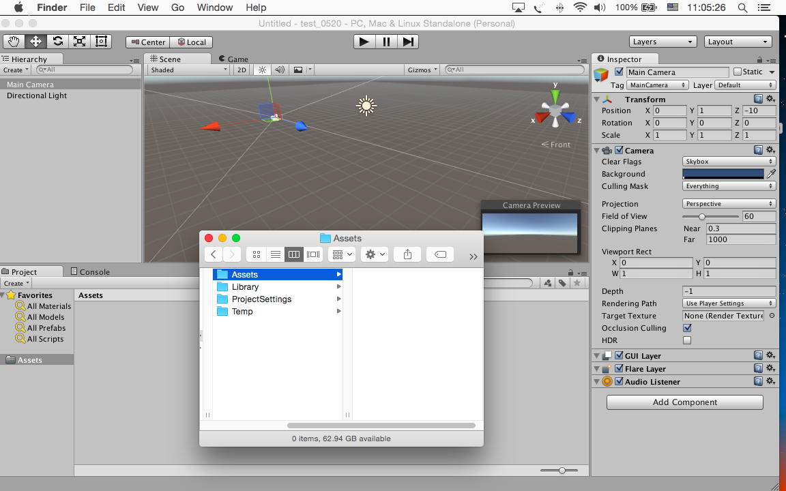Uncheck the Occlusion Culling checkbox

click(687, 328)
